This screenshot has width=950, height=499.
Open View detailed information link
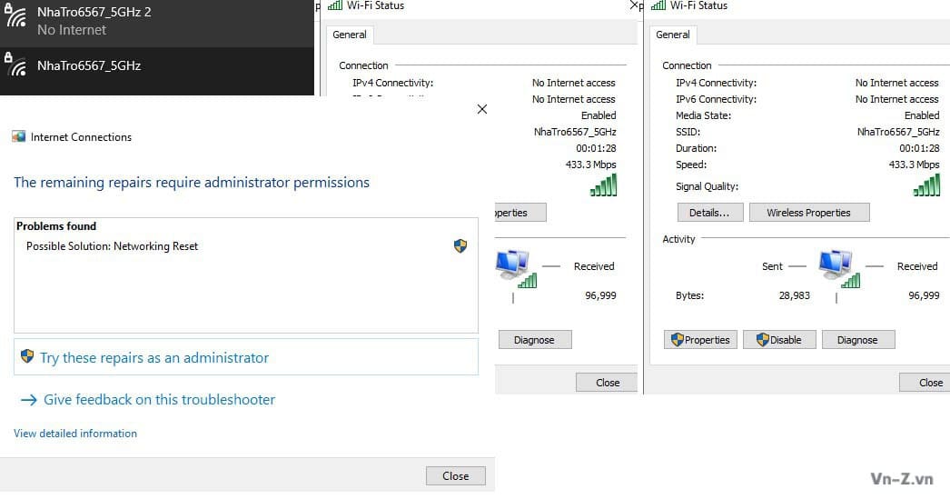tap(75, 434)
